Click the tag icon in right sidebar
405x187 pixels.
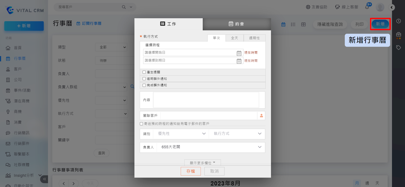[x=398, y=48]
